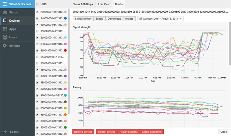Select device row 35003800-0e47-313

click(51, 108)
